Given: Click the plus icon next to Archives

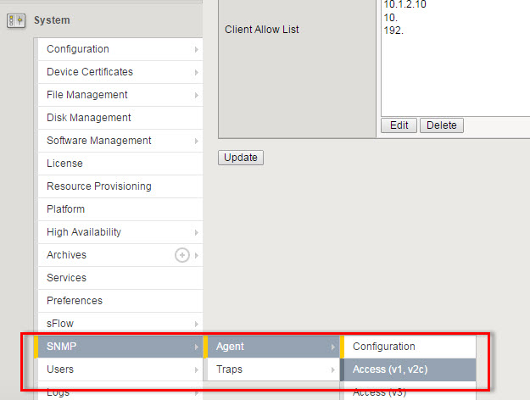Looking at the screenshot, I should (181, 255).
